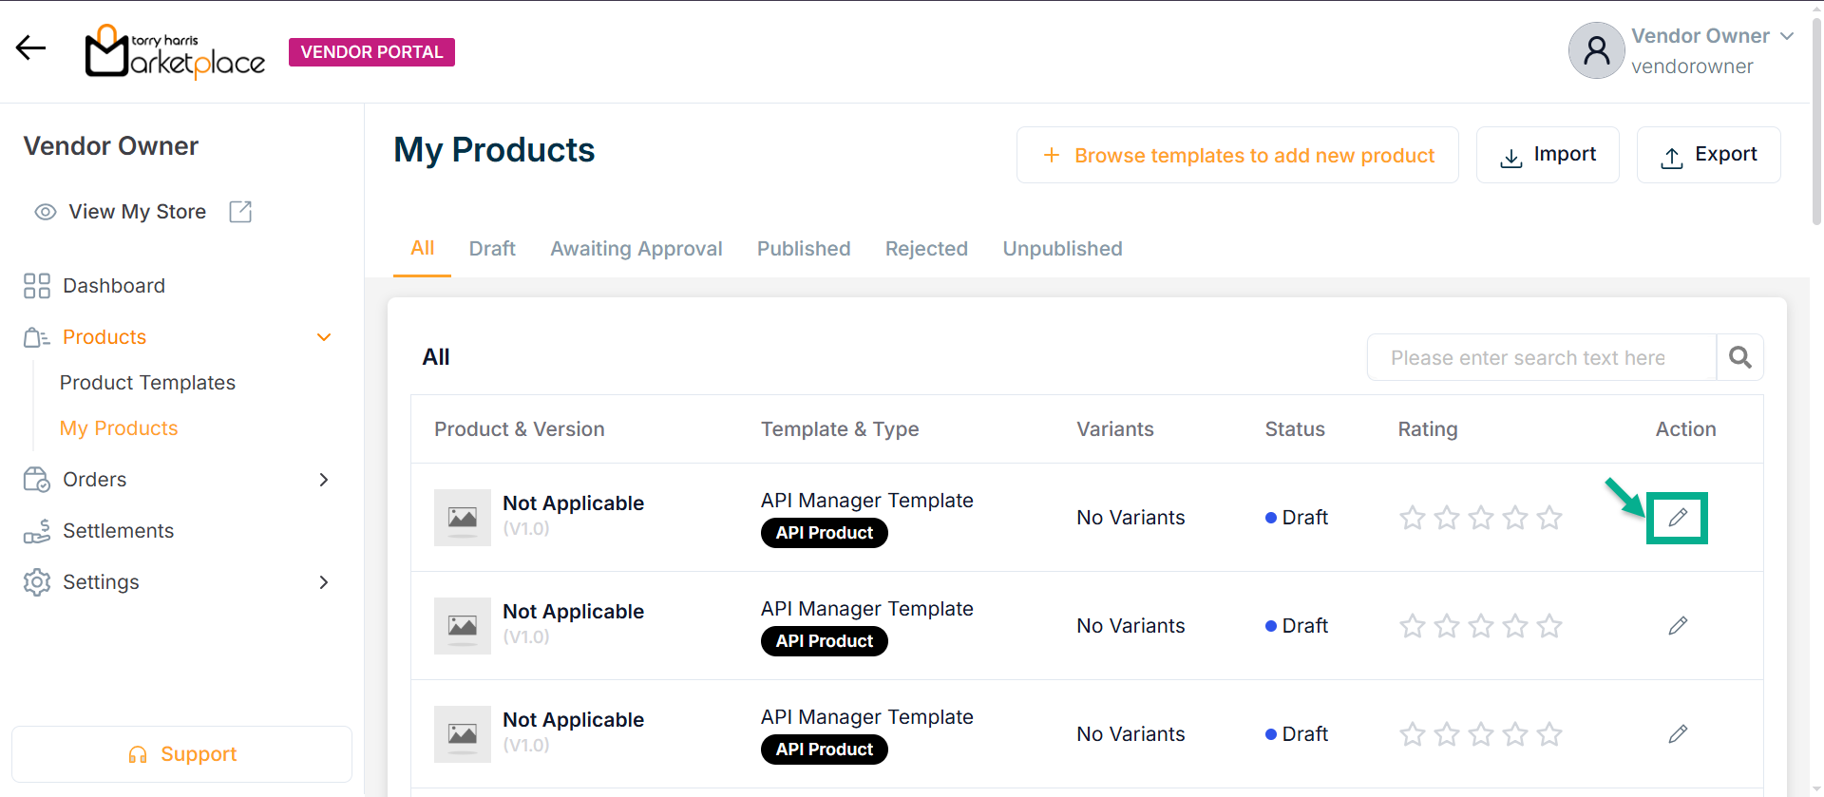Viewport: 1824px width, 797px height.
Task: Open Product Templates in the sidebar
Action: tap(147, 383)
